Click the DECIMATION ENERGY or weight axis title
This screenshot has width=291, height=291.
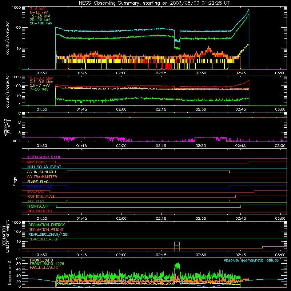(x=5, y=236)
